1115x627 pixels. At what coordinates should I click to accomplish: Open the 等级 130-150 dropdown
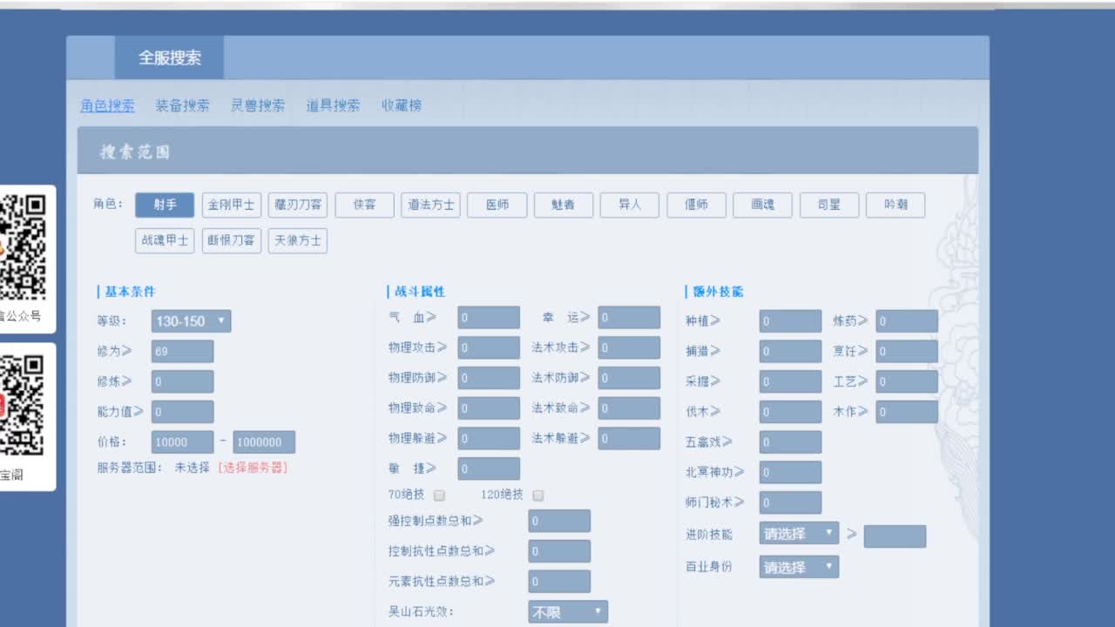tap(192, 321)
